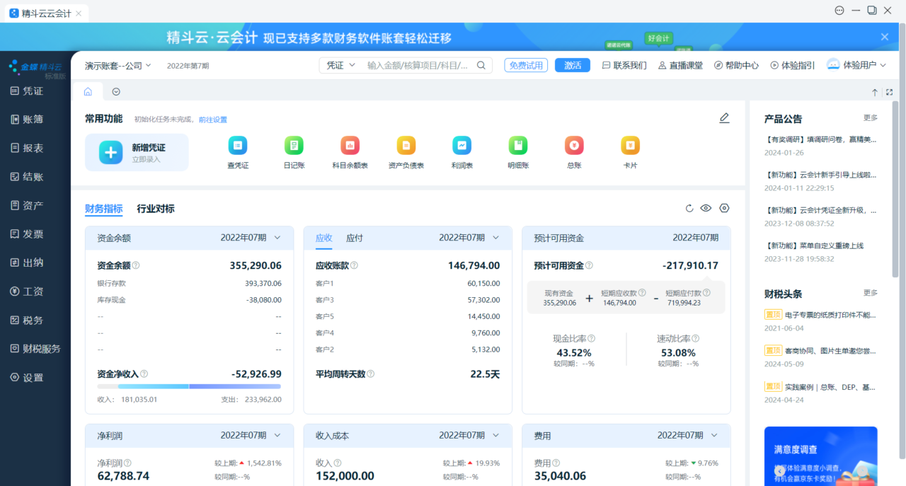Click the 资金净收入 income-expense progress bar
Image resolution: width=906 pixels, height=486 pixels.
pos(189,386)
